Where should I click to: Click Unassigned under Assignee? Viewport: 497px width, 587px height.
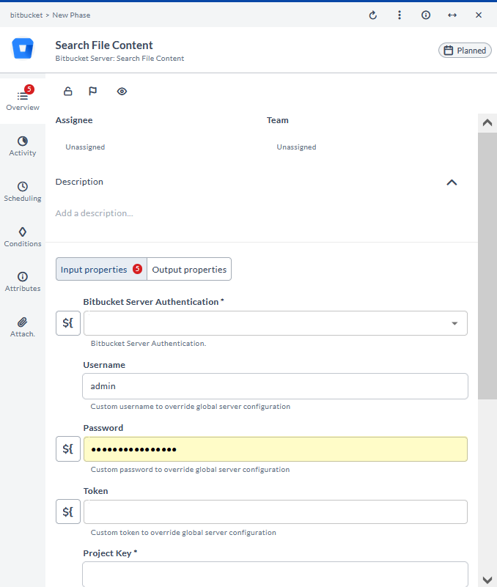(85, 147)
